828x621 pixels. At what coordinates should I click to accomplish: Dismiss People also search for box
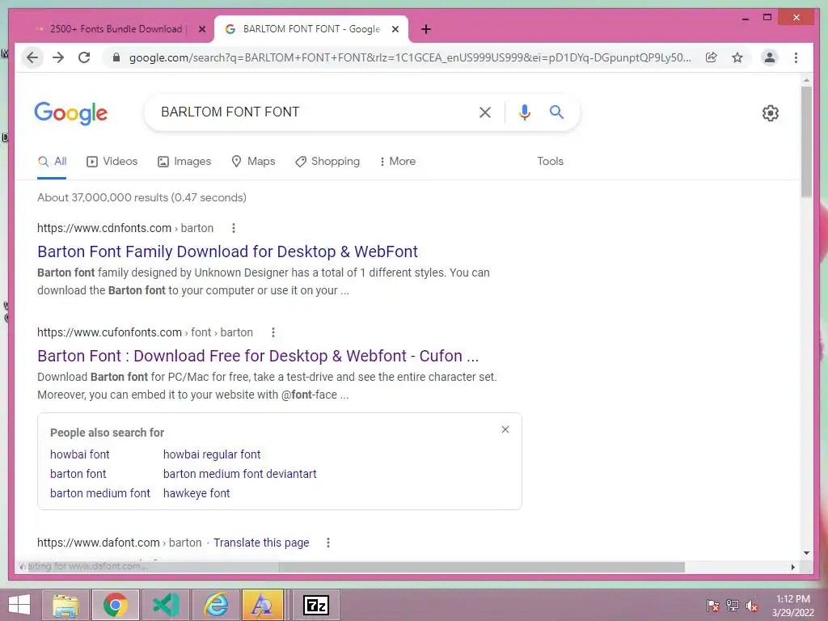click(x=505, y=429)
